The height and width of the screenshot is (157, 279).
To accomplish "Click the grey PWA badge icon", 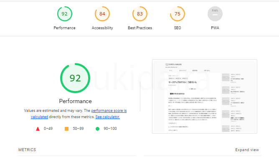I will (215, 14).
